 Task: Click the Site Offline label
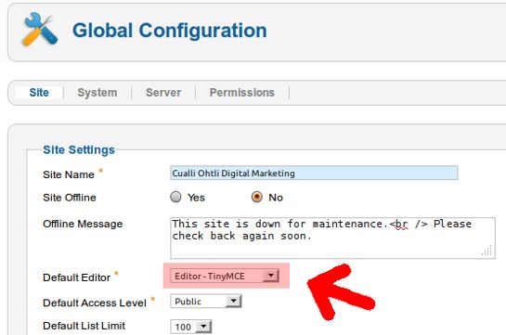coord(70,198)
